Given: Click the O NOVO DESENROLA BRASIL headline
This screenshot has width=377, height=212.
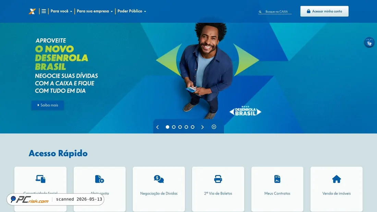Looking at the screenshot, I should pyautogui.click(x=62, y=58).
